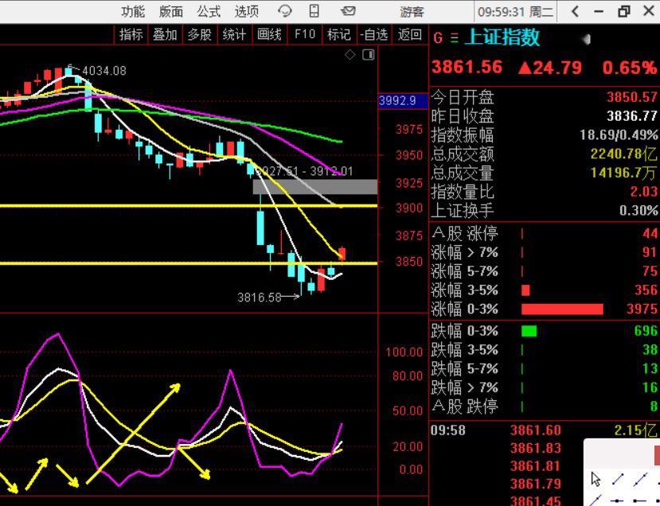The height and width of the screenshot is (506, 660).
Task: Click the 标记 mark toolbar button
Action: pyautogui.click(x=339, y=34)
